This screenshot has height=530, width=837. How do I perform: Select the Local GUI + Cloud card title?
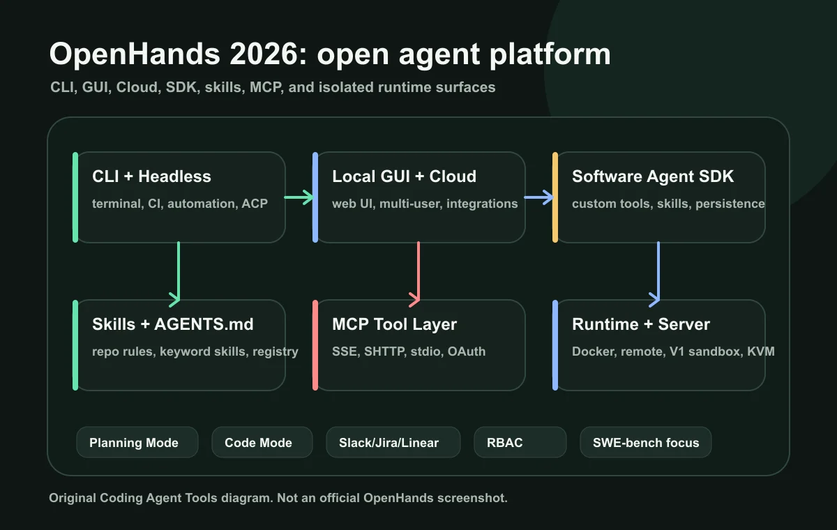point(404,176)
